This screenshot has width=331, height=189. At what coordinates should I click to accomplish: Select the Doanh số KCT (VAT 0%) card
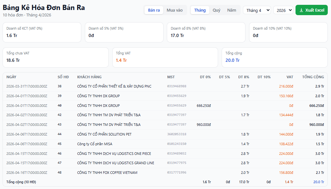[42, 33]
